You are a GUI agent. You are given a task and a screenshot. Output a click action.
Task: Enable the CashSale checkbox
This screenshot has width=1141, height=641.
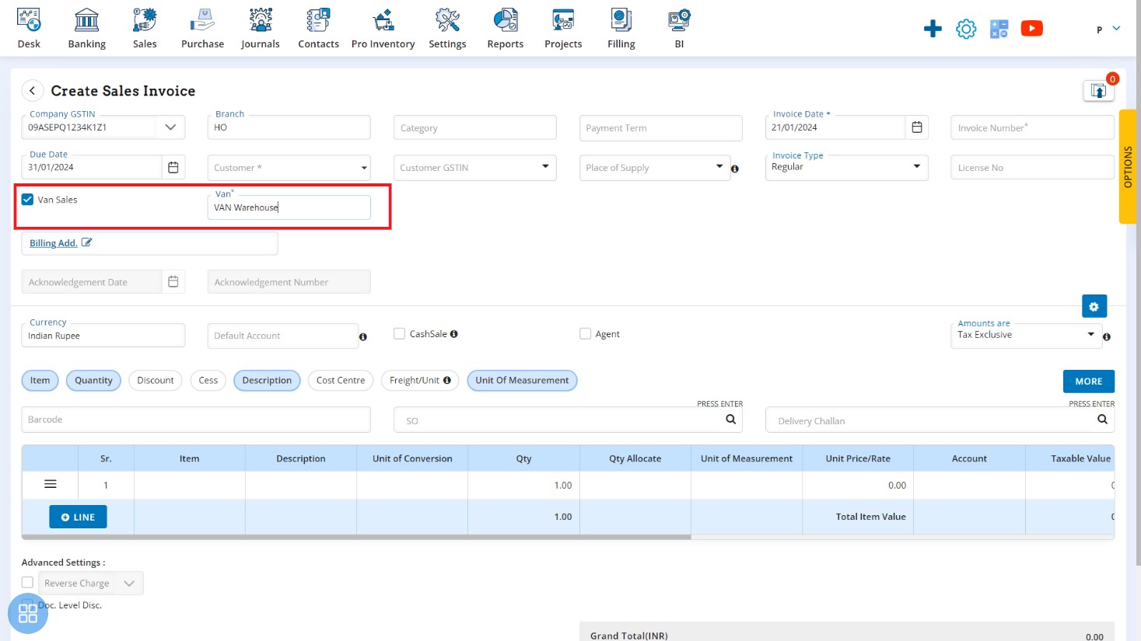tap(399, 333)
